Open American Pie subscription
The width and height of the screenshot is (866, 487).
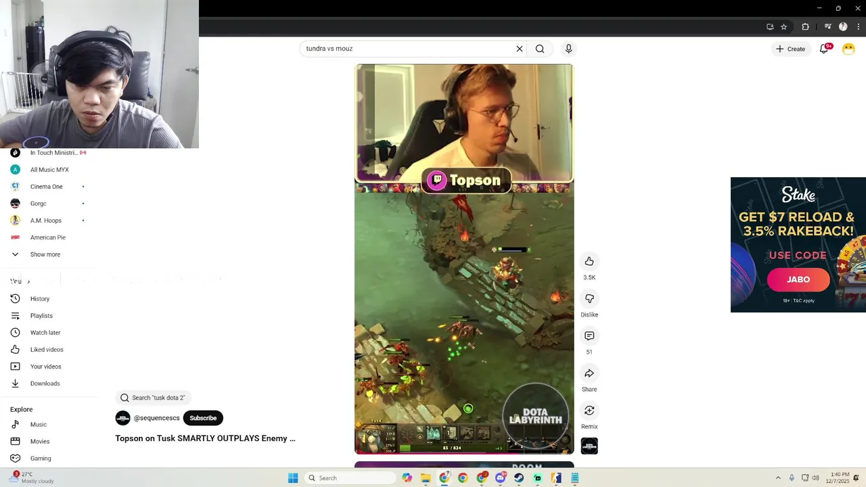(49, 237)
